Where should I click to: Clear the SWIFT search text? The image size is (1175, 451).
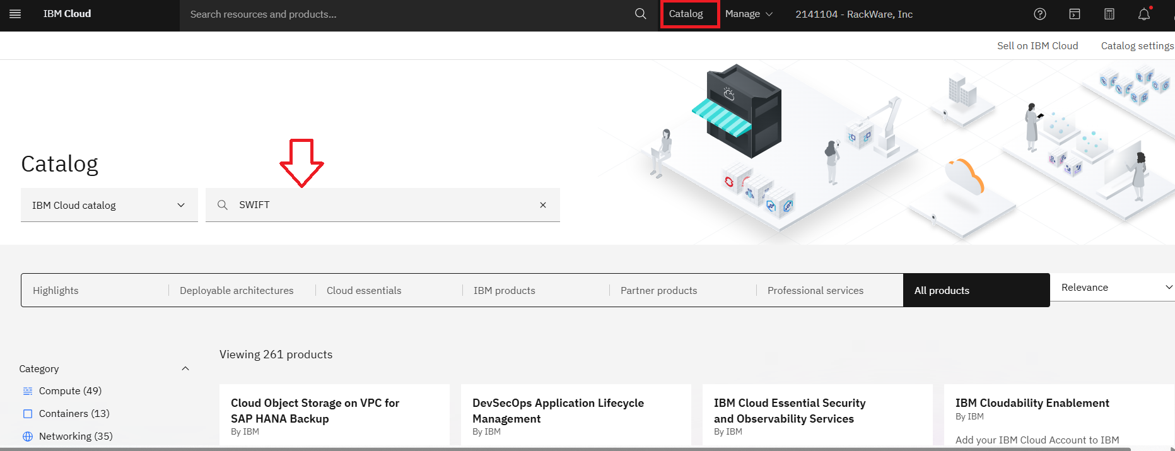point(543,205)
